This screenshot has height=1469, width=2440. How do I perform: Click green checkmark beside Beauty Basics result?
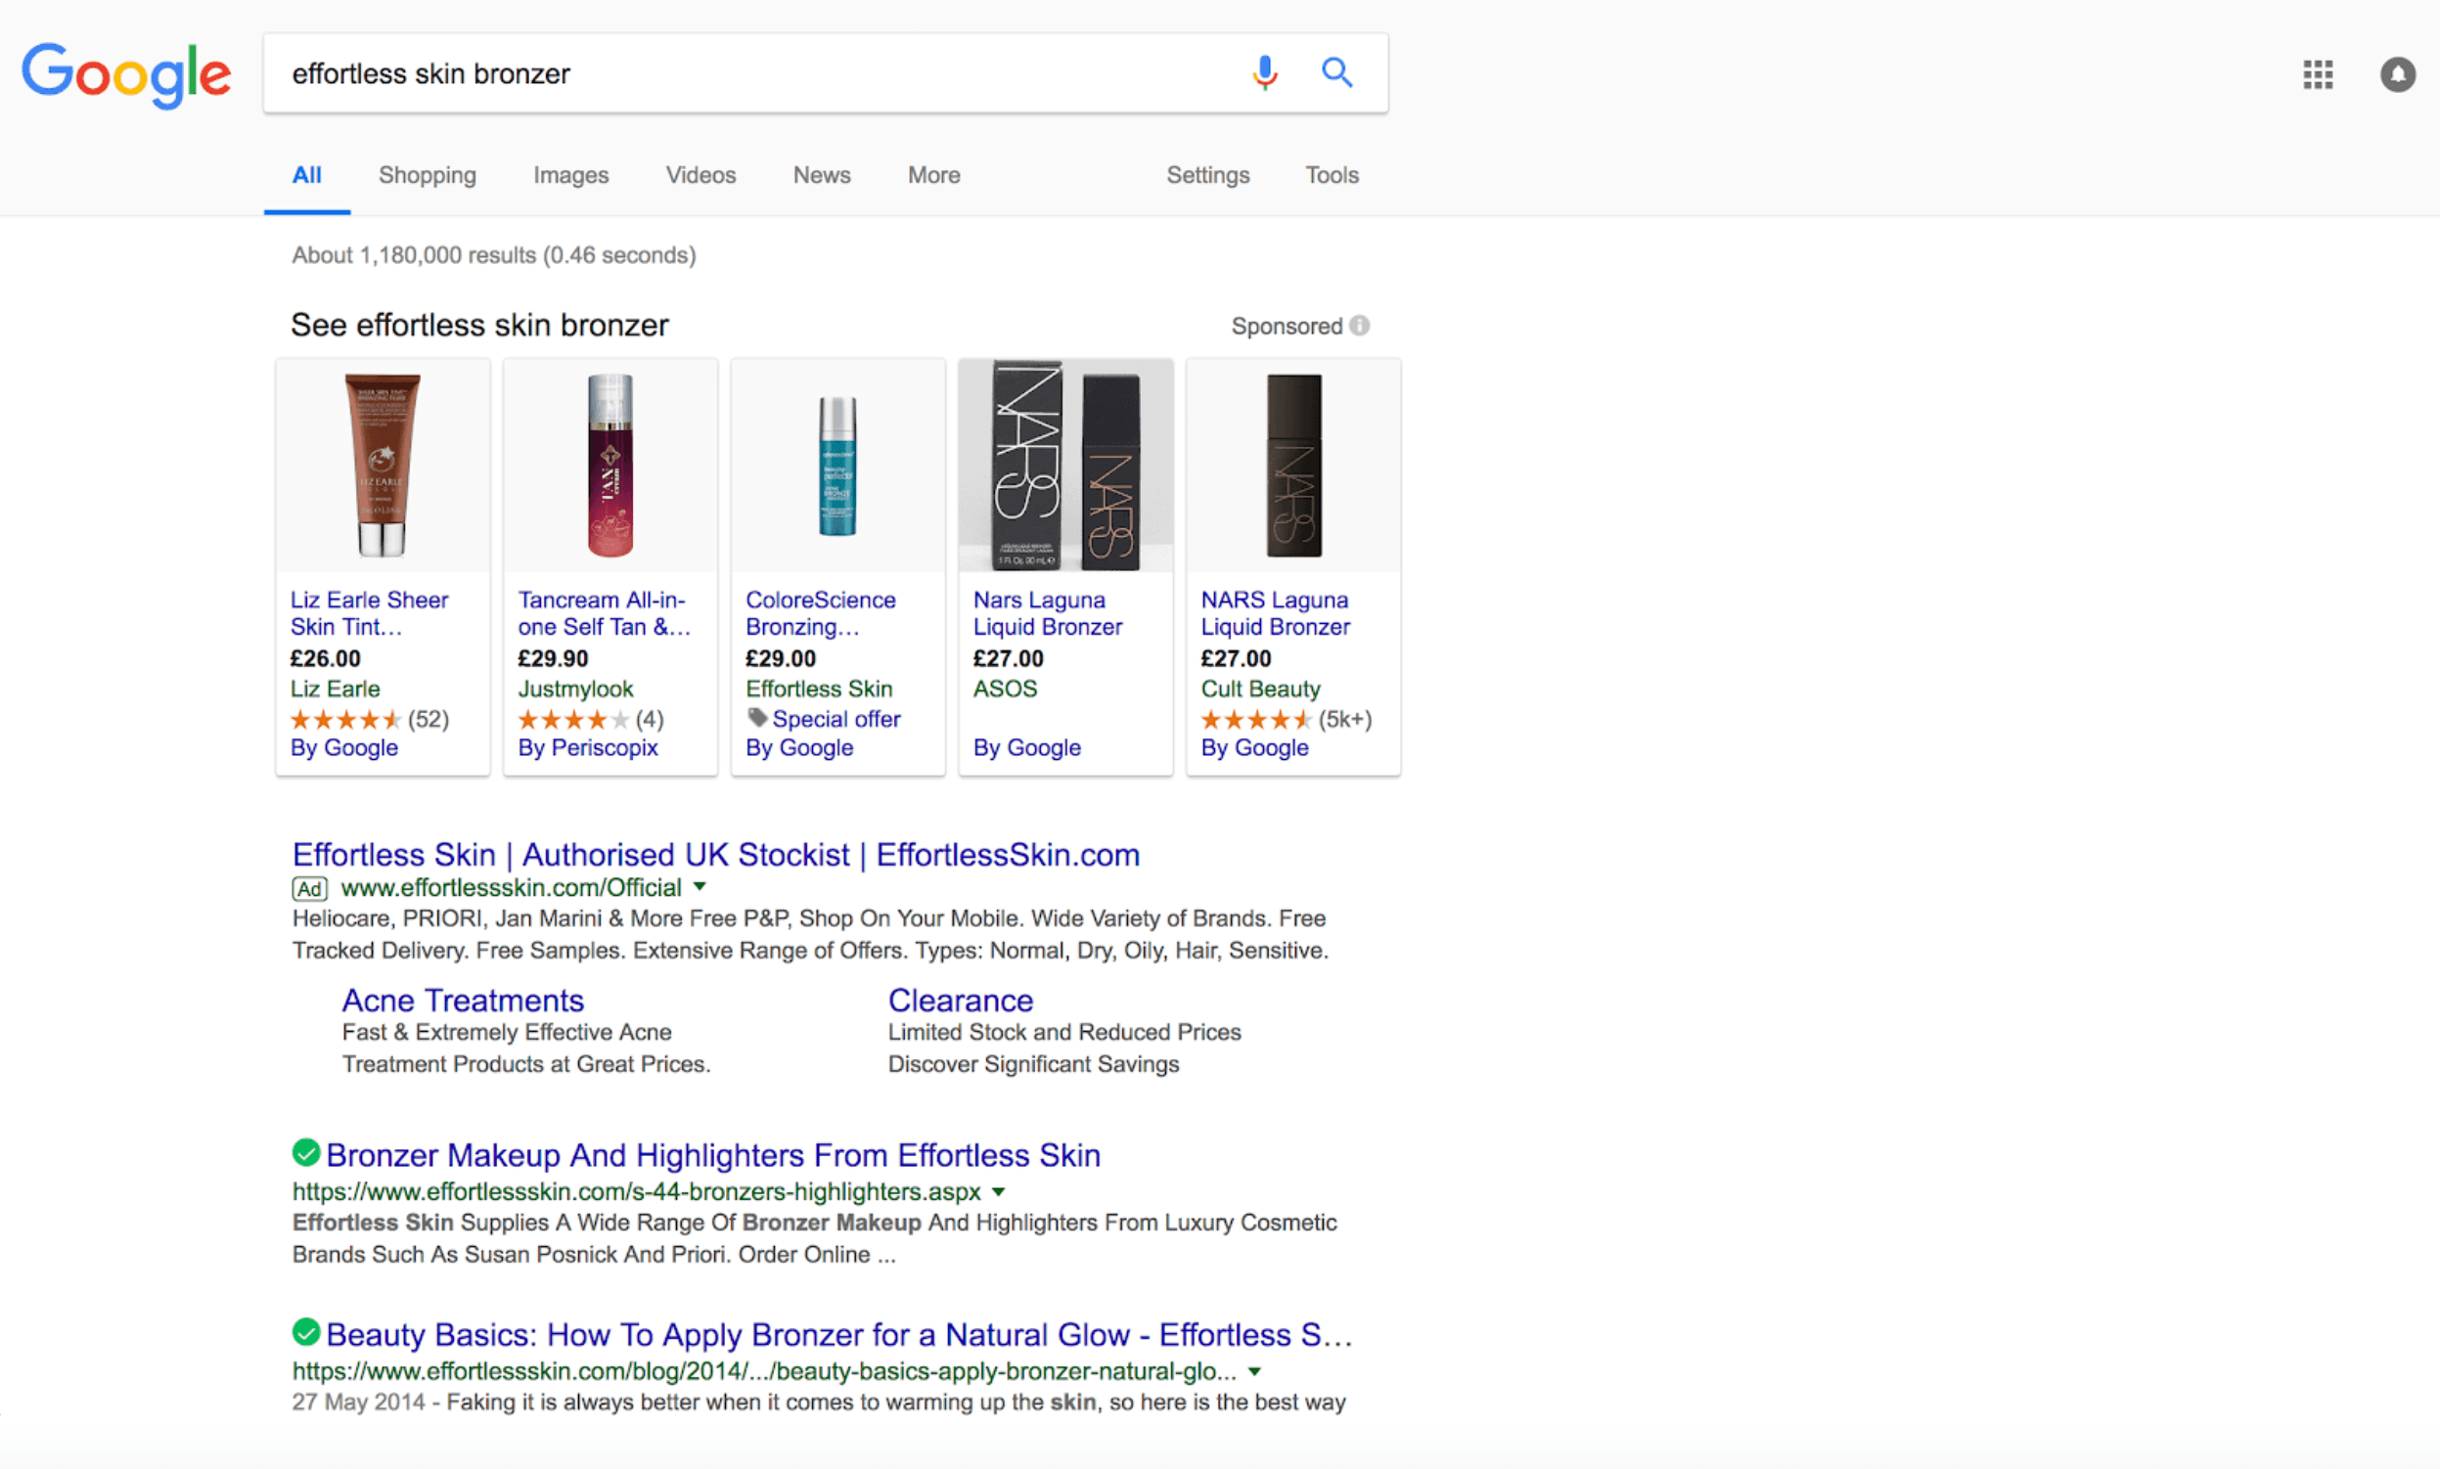(306, 1331)
